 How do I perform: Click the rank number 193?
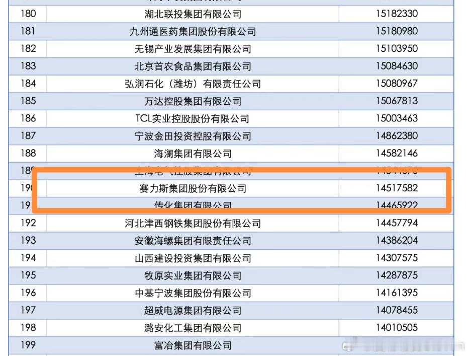pyautogui.click(x=29, y=240)
